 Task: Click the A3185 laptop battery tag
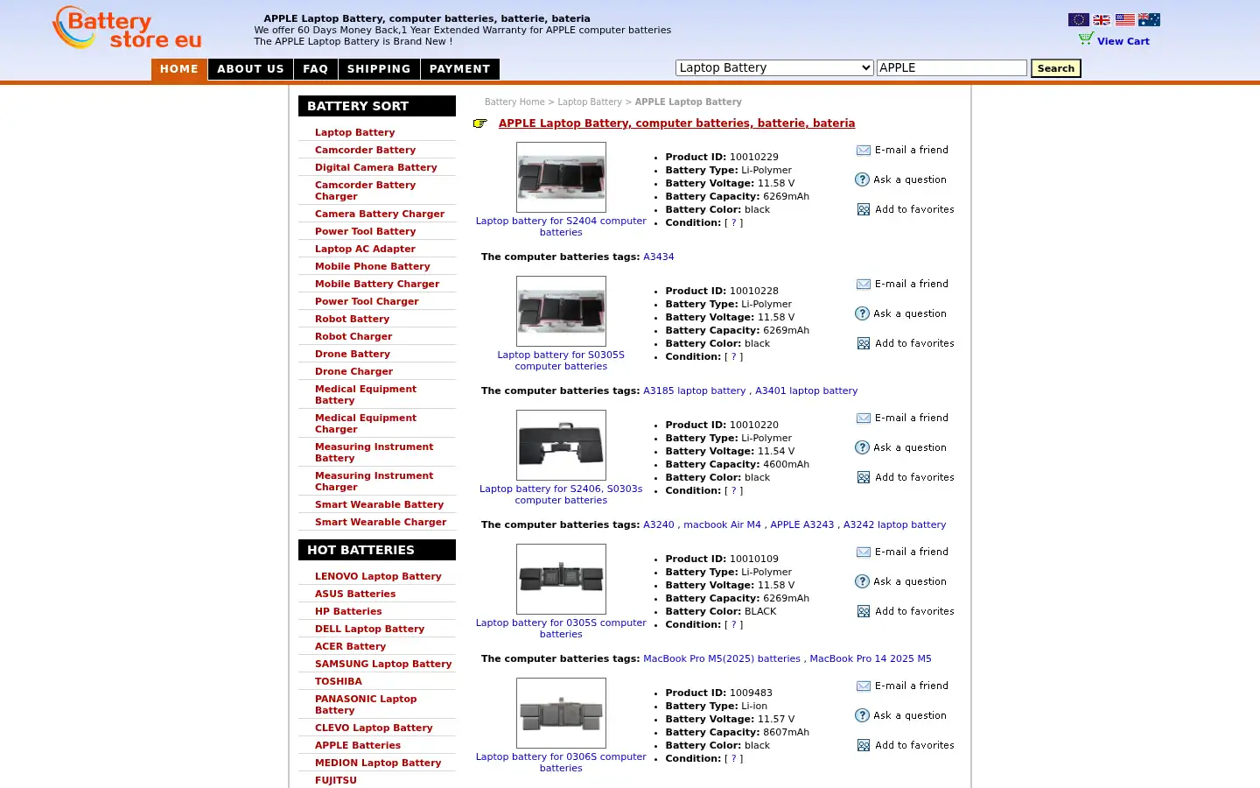[695, 391]
